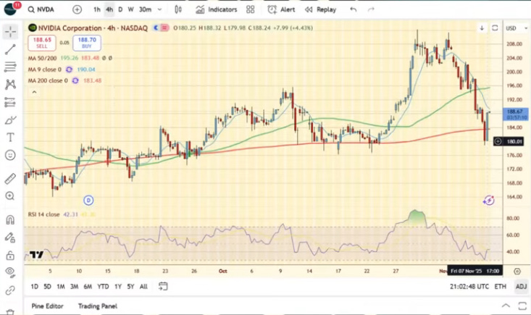This screenshot has width=531, height=315.
Task: Set date range to 5Y
Action: pos(130,287)
